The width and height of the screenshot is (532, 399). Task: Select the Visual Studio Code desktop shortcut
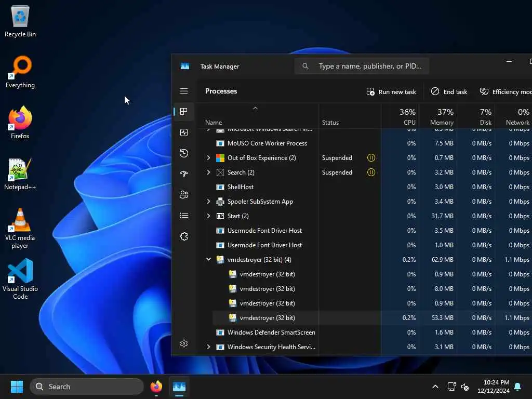tap(20, 279)
